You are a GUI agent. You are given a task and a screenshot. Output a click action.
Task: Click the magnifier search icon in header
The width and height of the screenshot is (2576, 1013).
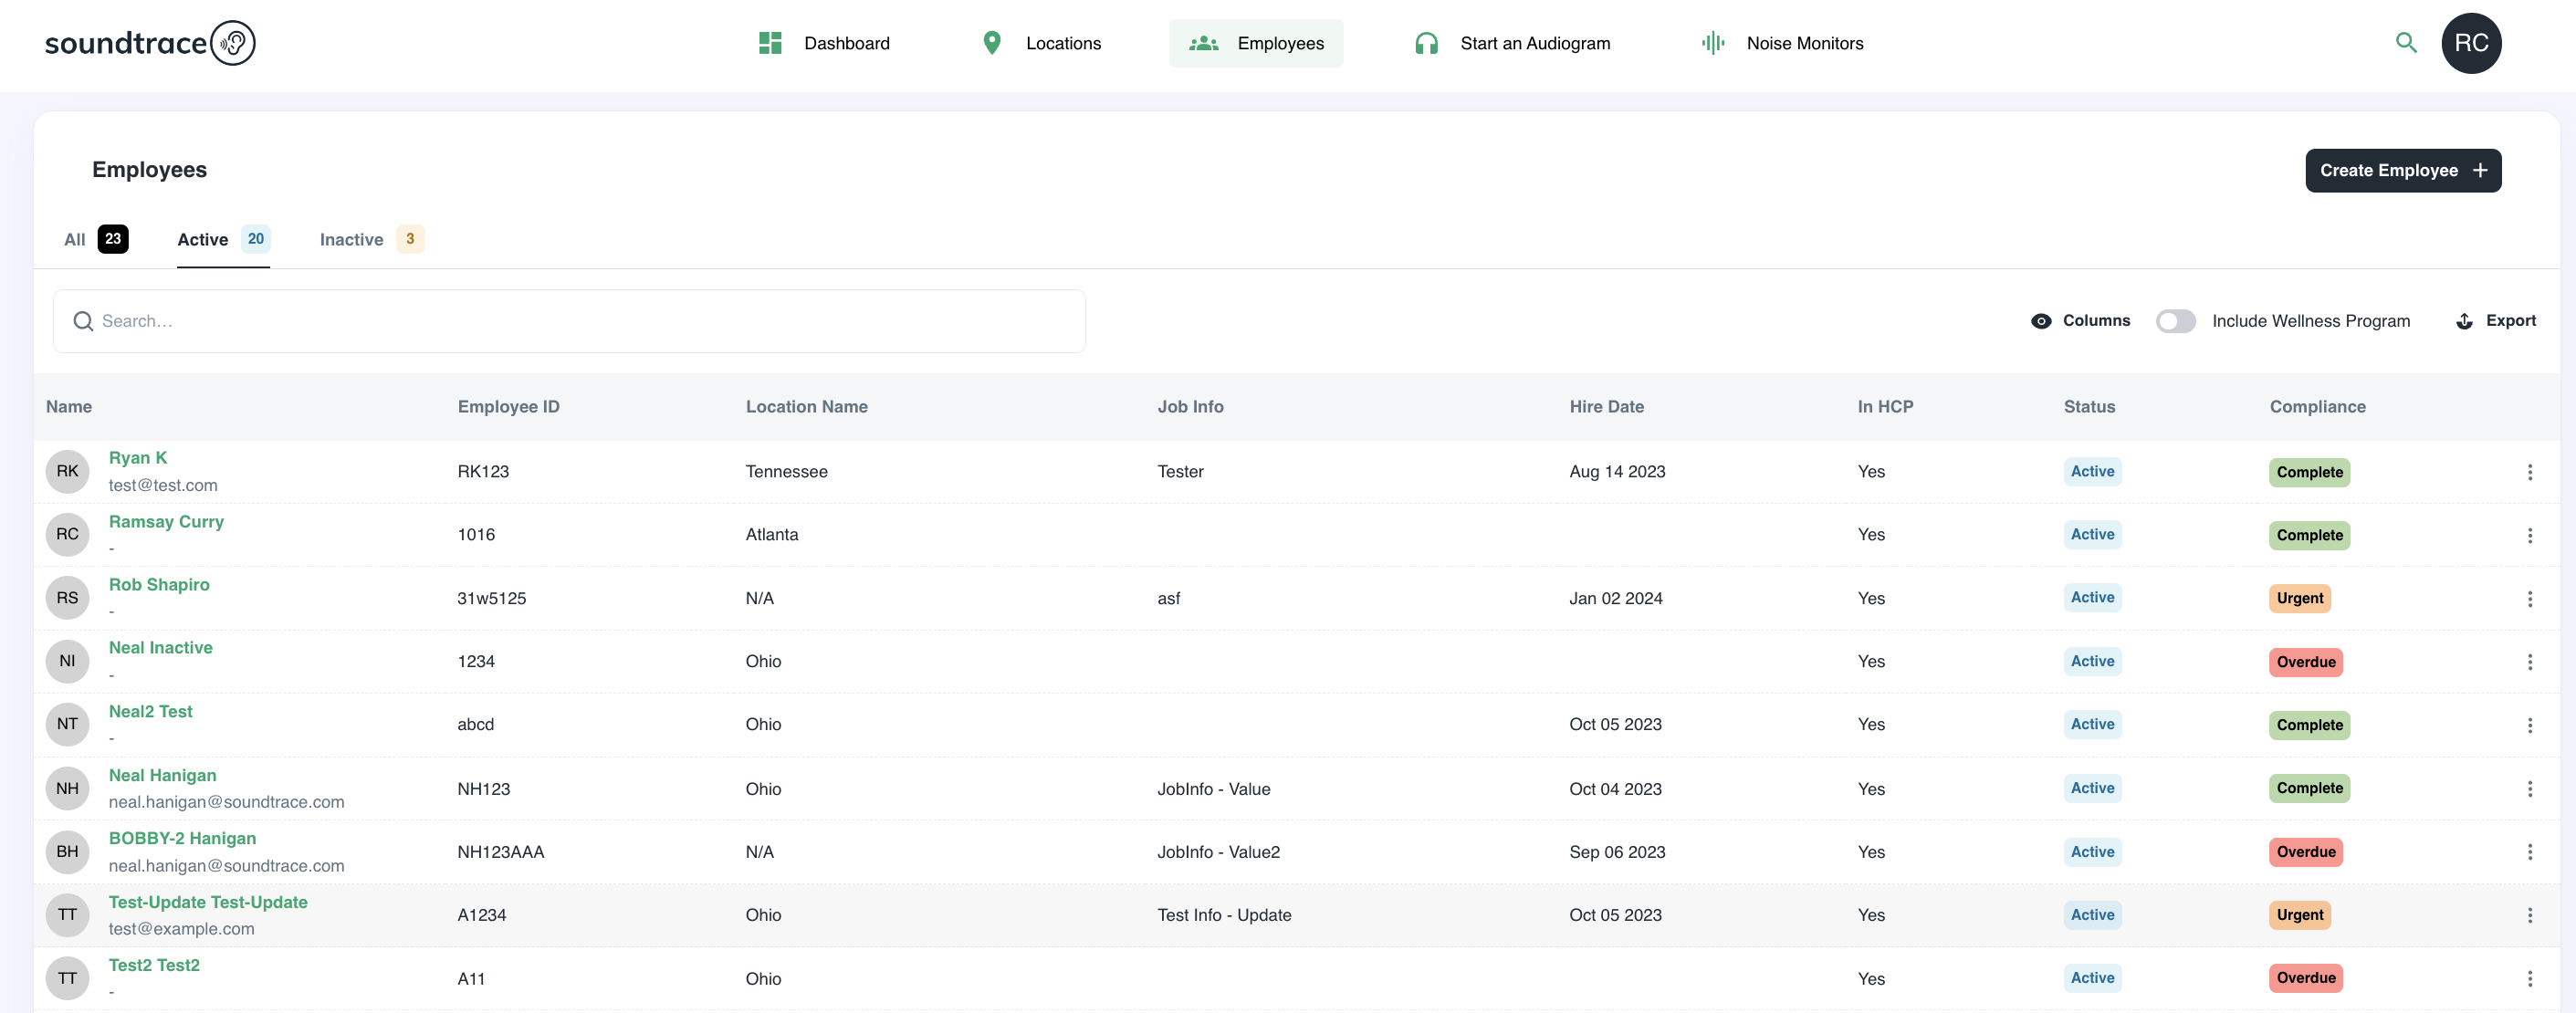pos(2406,43)
